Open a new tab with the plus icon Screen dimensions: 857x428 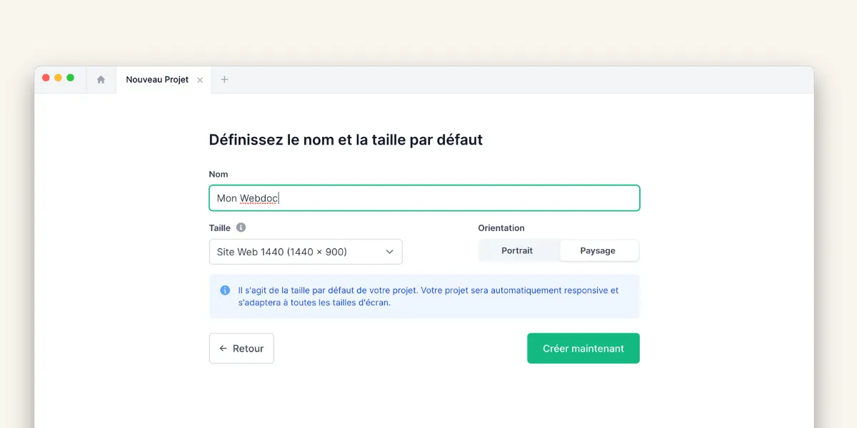pyautogui.click(x=224, y=79)
